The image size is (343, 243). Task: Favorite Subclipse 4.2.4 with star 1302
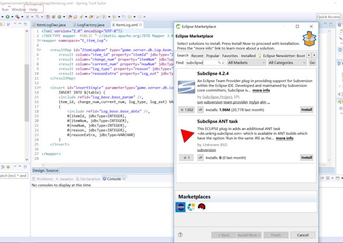(x=186, y=110)
